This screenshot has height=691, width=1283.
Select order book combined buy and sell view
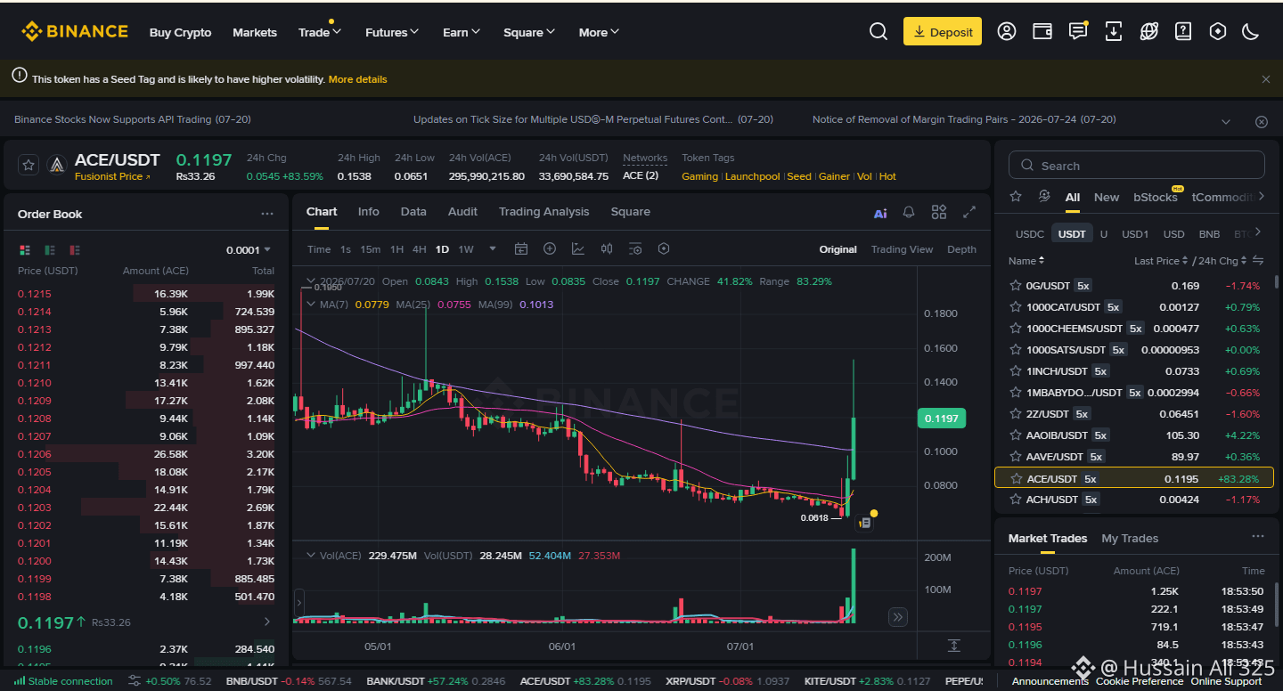click(25, 250)
